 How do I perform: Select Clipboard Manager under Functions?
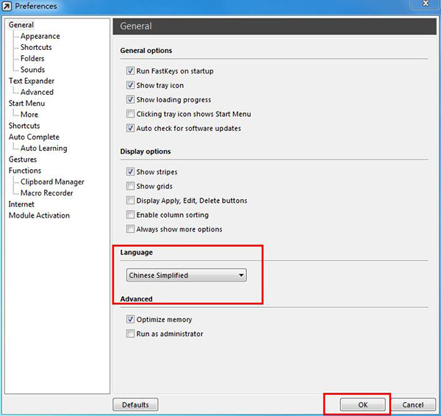[x=52, y=182]
